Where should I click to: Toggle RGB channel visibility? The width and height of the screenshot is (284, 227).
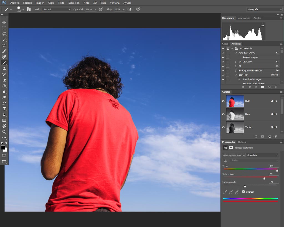[223, 101]
